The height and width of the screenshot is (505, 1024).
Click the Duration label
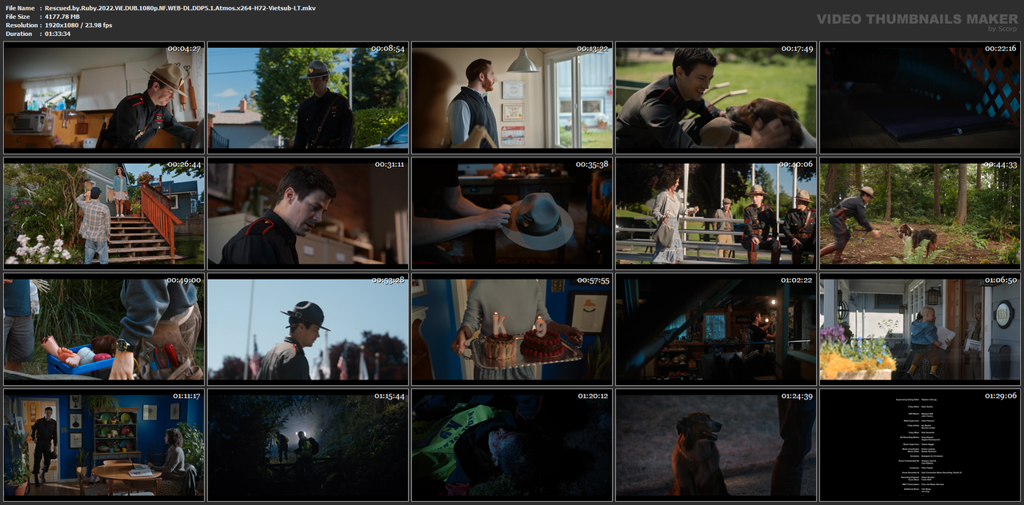click(18, 34)
